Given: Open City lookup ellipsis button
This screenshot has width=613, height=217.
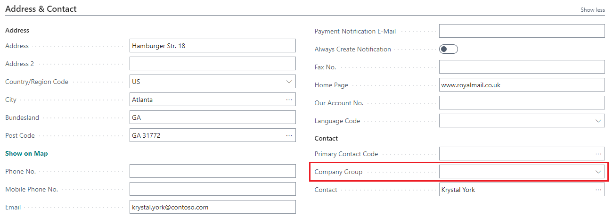Looking at the screenshot, I should [289, 100].
